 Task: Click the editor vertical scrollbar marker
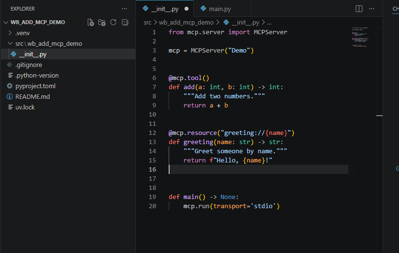[379, 116]
